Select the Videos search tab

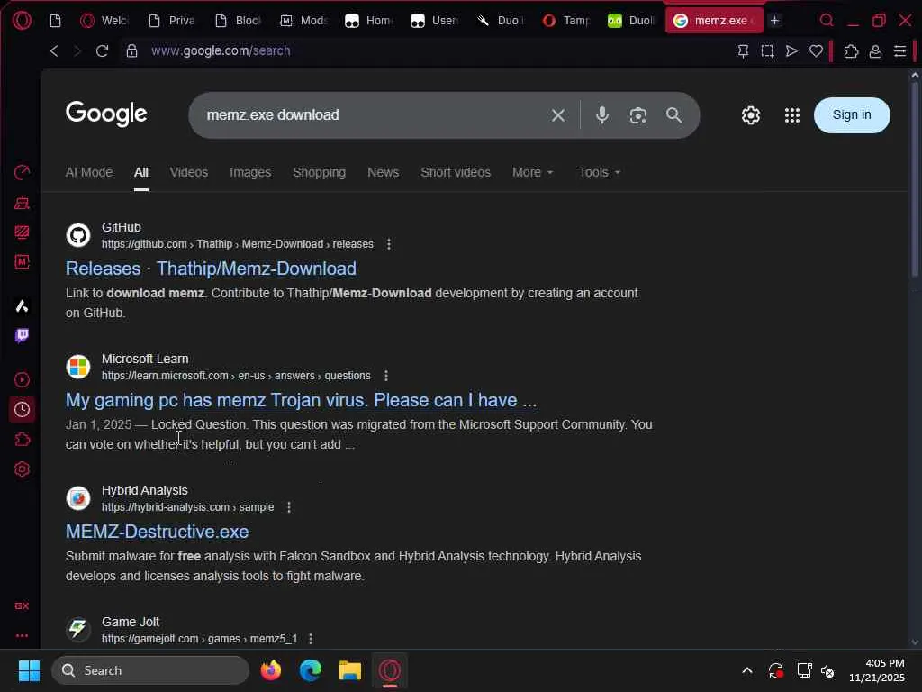pyautogui.click(x=189, y=172)
